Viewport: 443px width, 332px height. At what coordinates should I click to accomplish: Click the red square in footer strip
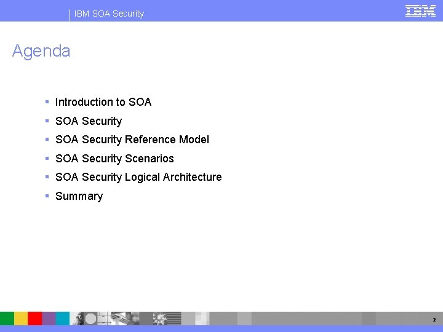pos(35,318)
